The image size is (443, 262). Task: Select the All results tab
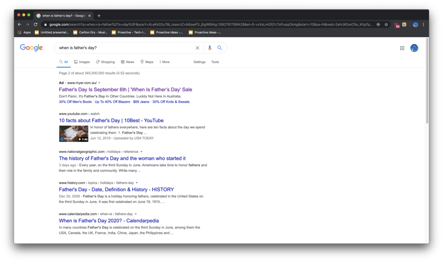coord(63,62)
